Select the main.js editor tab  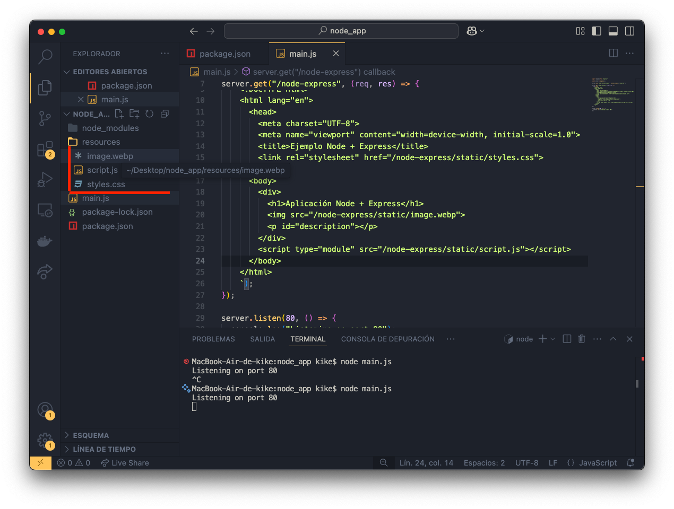tap(307, 54)
